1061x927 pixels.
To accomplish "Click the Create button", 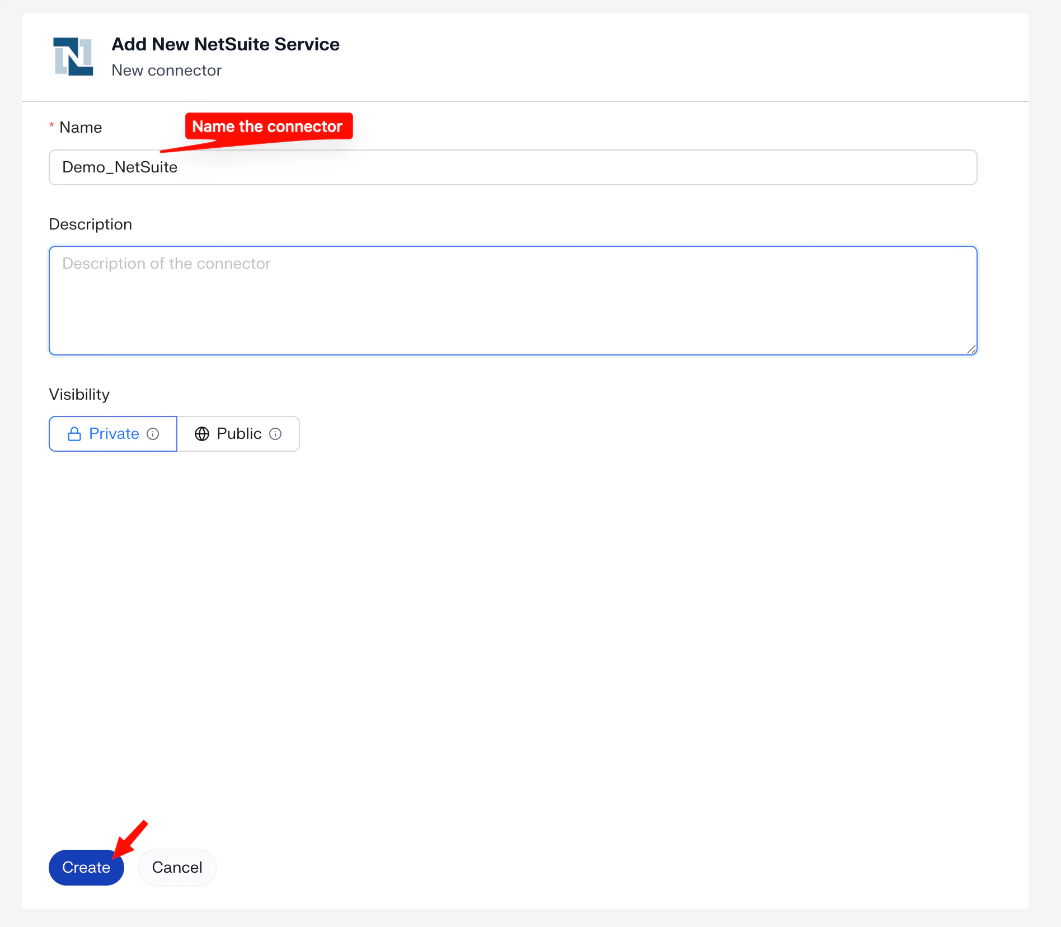I will pyautogui.click(x=86, y=868).
